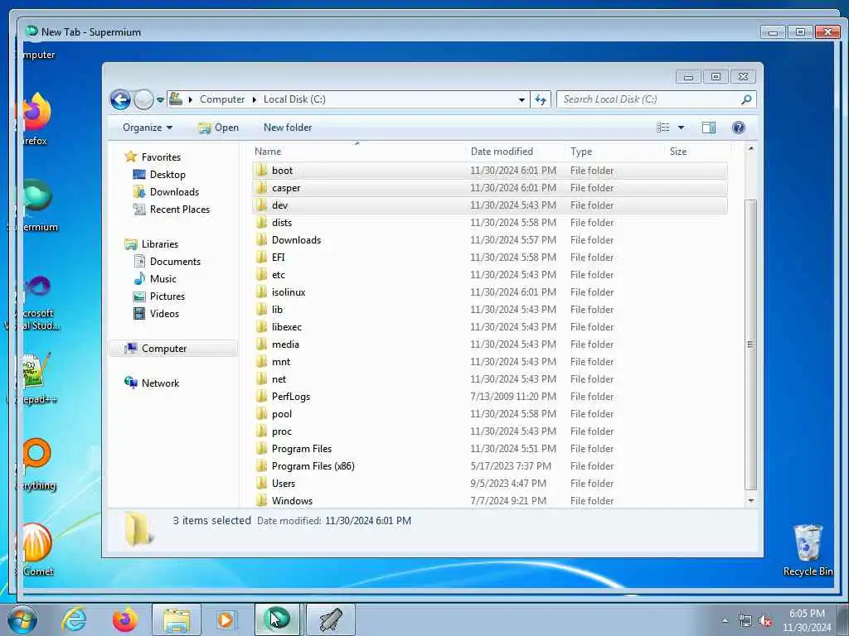This screenshot has height=636, width=849.
Task: Open the Organize menu
Action: click(148, 128)
